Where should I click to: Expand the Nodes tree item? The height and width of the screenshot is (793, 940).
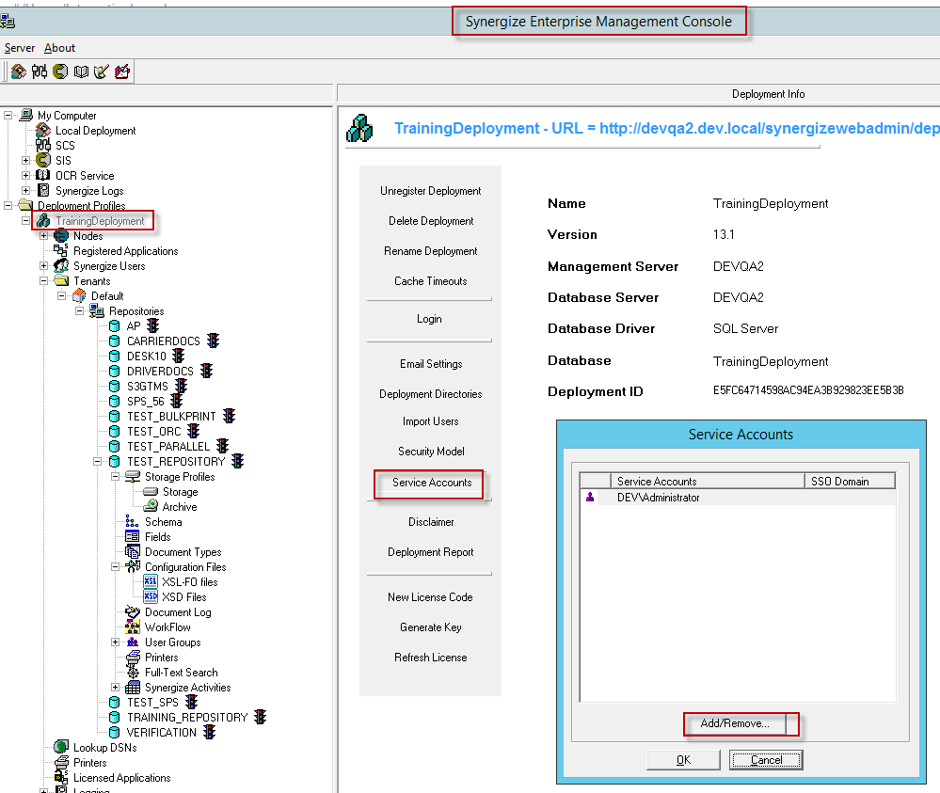click(43, 236)
